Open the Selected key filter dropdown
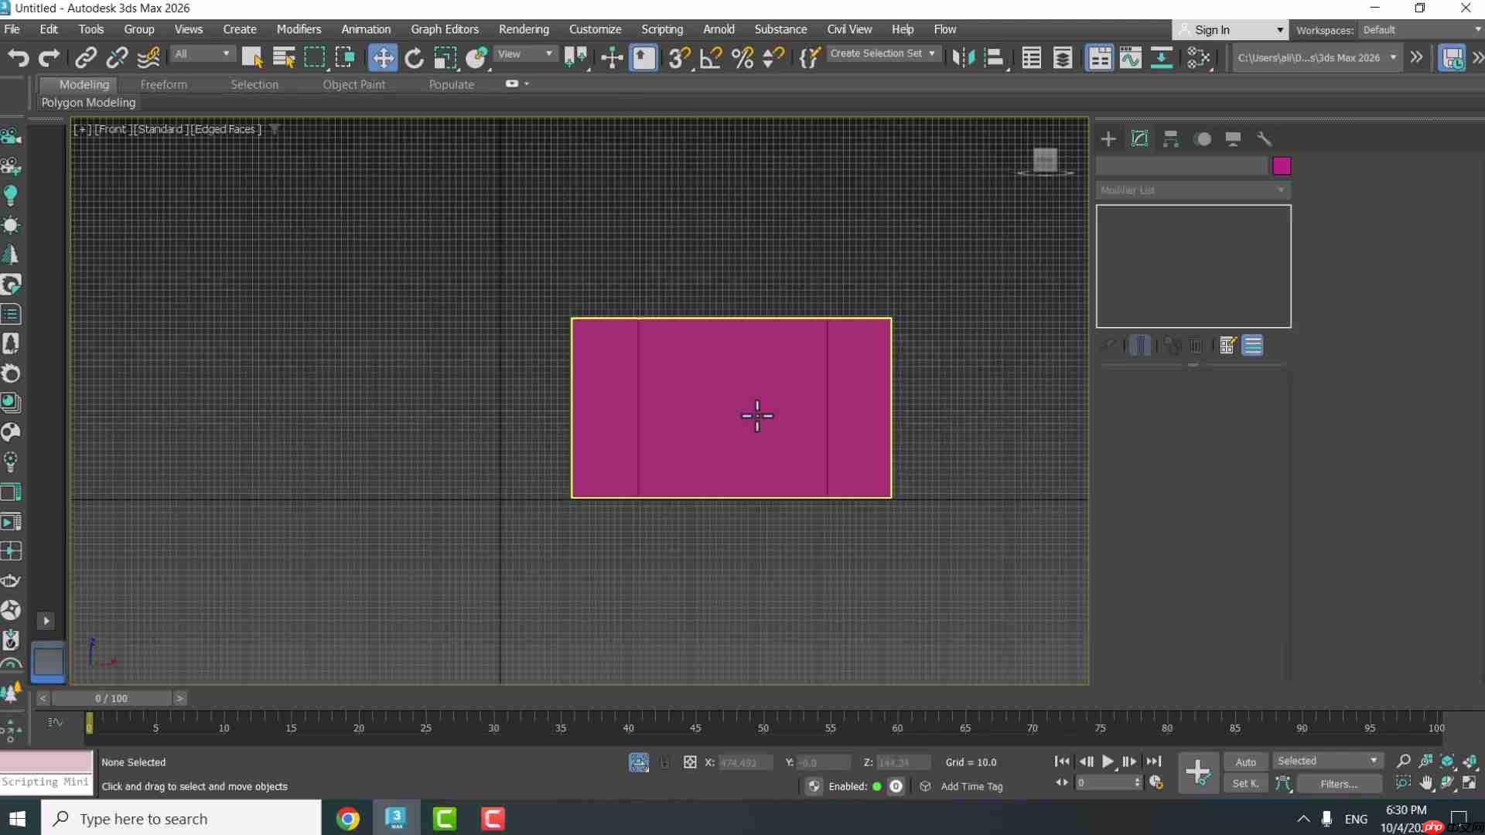Screen dimensions: 1485x835 [1328, 761]
